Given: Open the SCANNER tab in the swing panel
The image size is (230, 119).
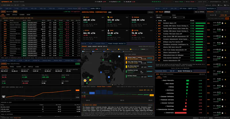Looking at the screenshot, I should click(22, 15).
